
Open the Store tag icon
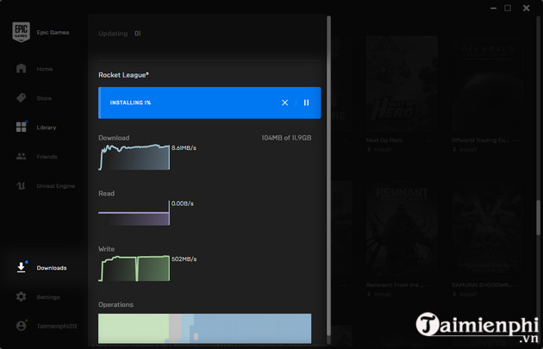(x=22, y=97)
